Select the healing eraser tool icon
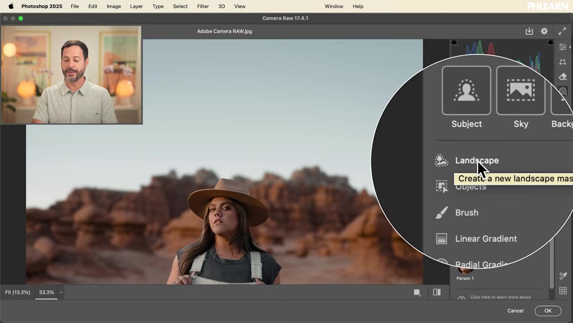This screenshot has height=323, width=573. pyautogui.click(x=563, y=76)
